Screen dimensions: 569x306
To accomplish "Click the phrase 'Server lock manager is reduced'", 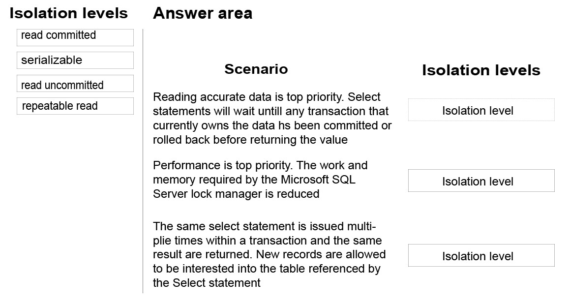I will click(x=236, y=194).
